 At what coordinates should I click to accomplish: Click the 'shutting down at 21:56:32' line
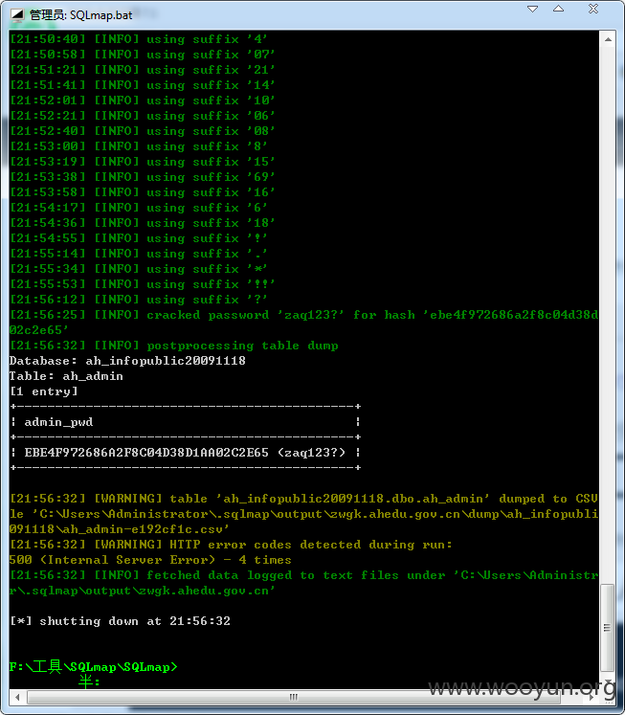click(x=121, y=621)
